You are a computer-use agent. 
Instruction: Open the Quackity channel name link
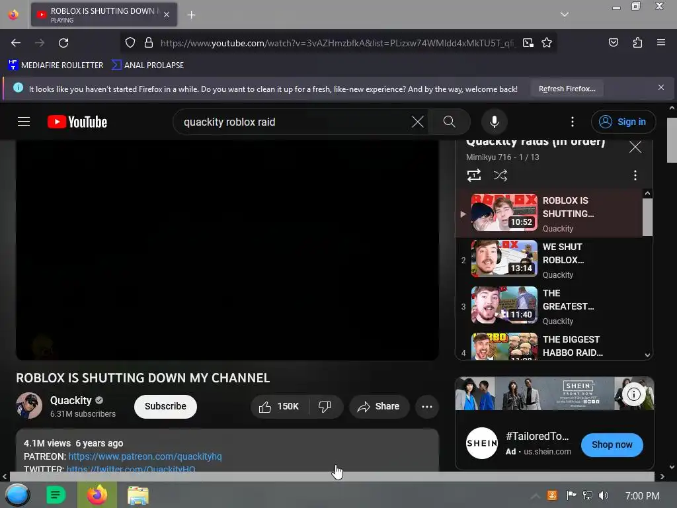[71, 400]
